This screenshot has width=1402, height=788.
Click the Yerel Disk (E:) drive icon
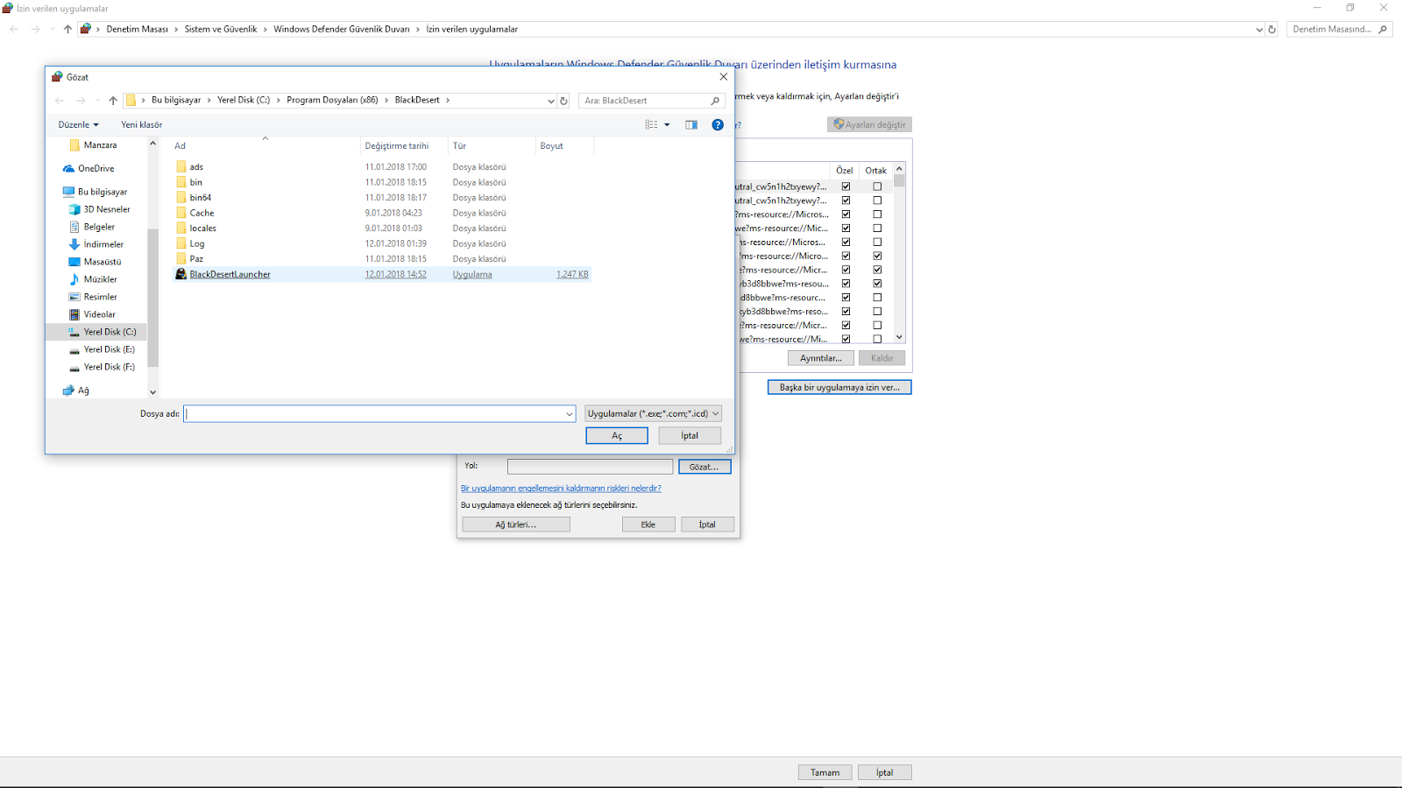coord(74,350)
